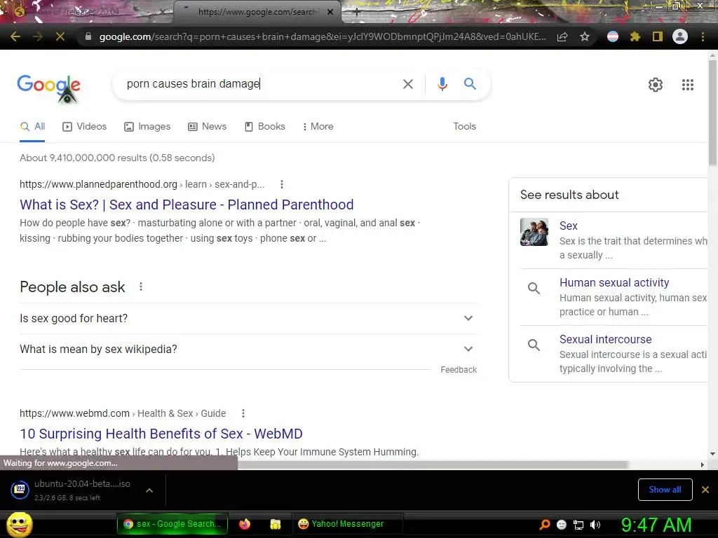Open the magnifier tray icon
This screenshot has height=538, width=718.
[x=545, y=525]
